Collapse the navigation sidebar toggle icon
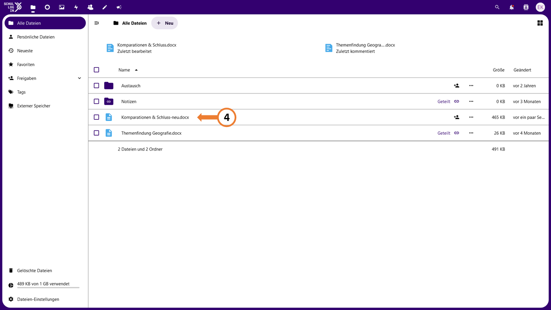This screenshot has height=310, width=551. tap(96, 23)
